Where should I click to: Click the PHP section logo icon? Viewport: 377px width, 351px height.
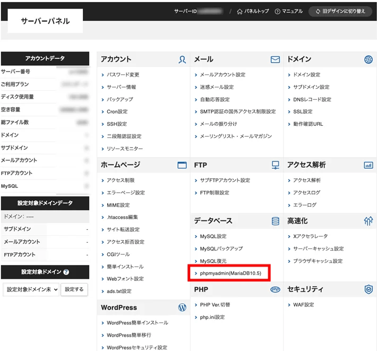[x=275, y=289]
